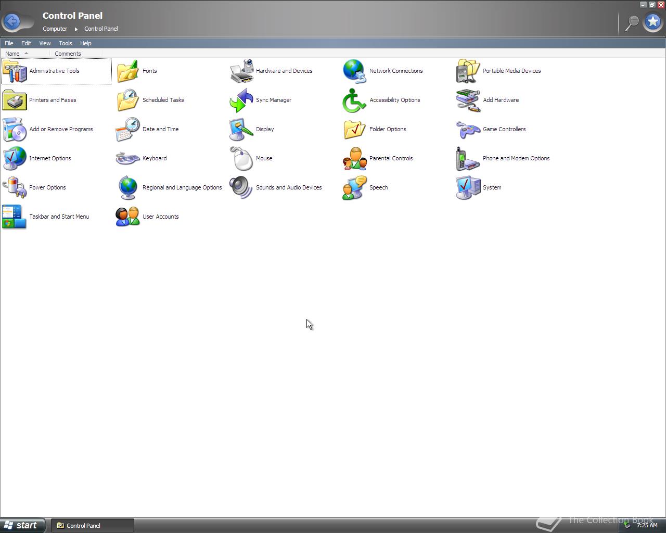
Task: Open Folder Options icon
Action: pos(355,129)
